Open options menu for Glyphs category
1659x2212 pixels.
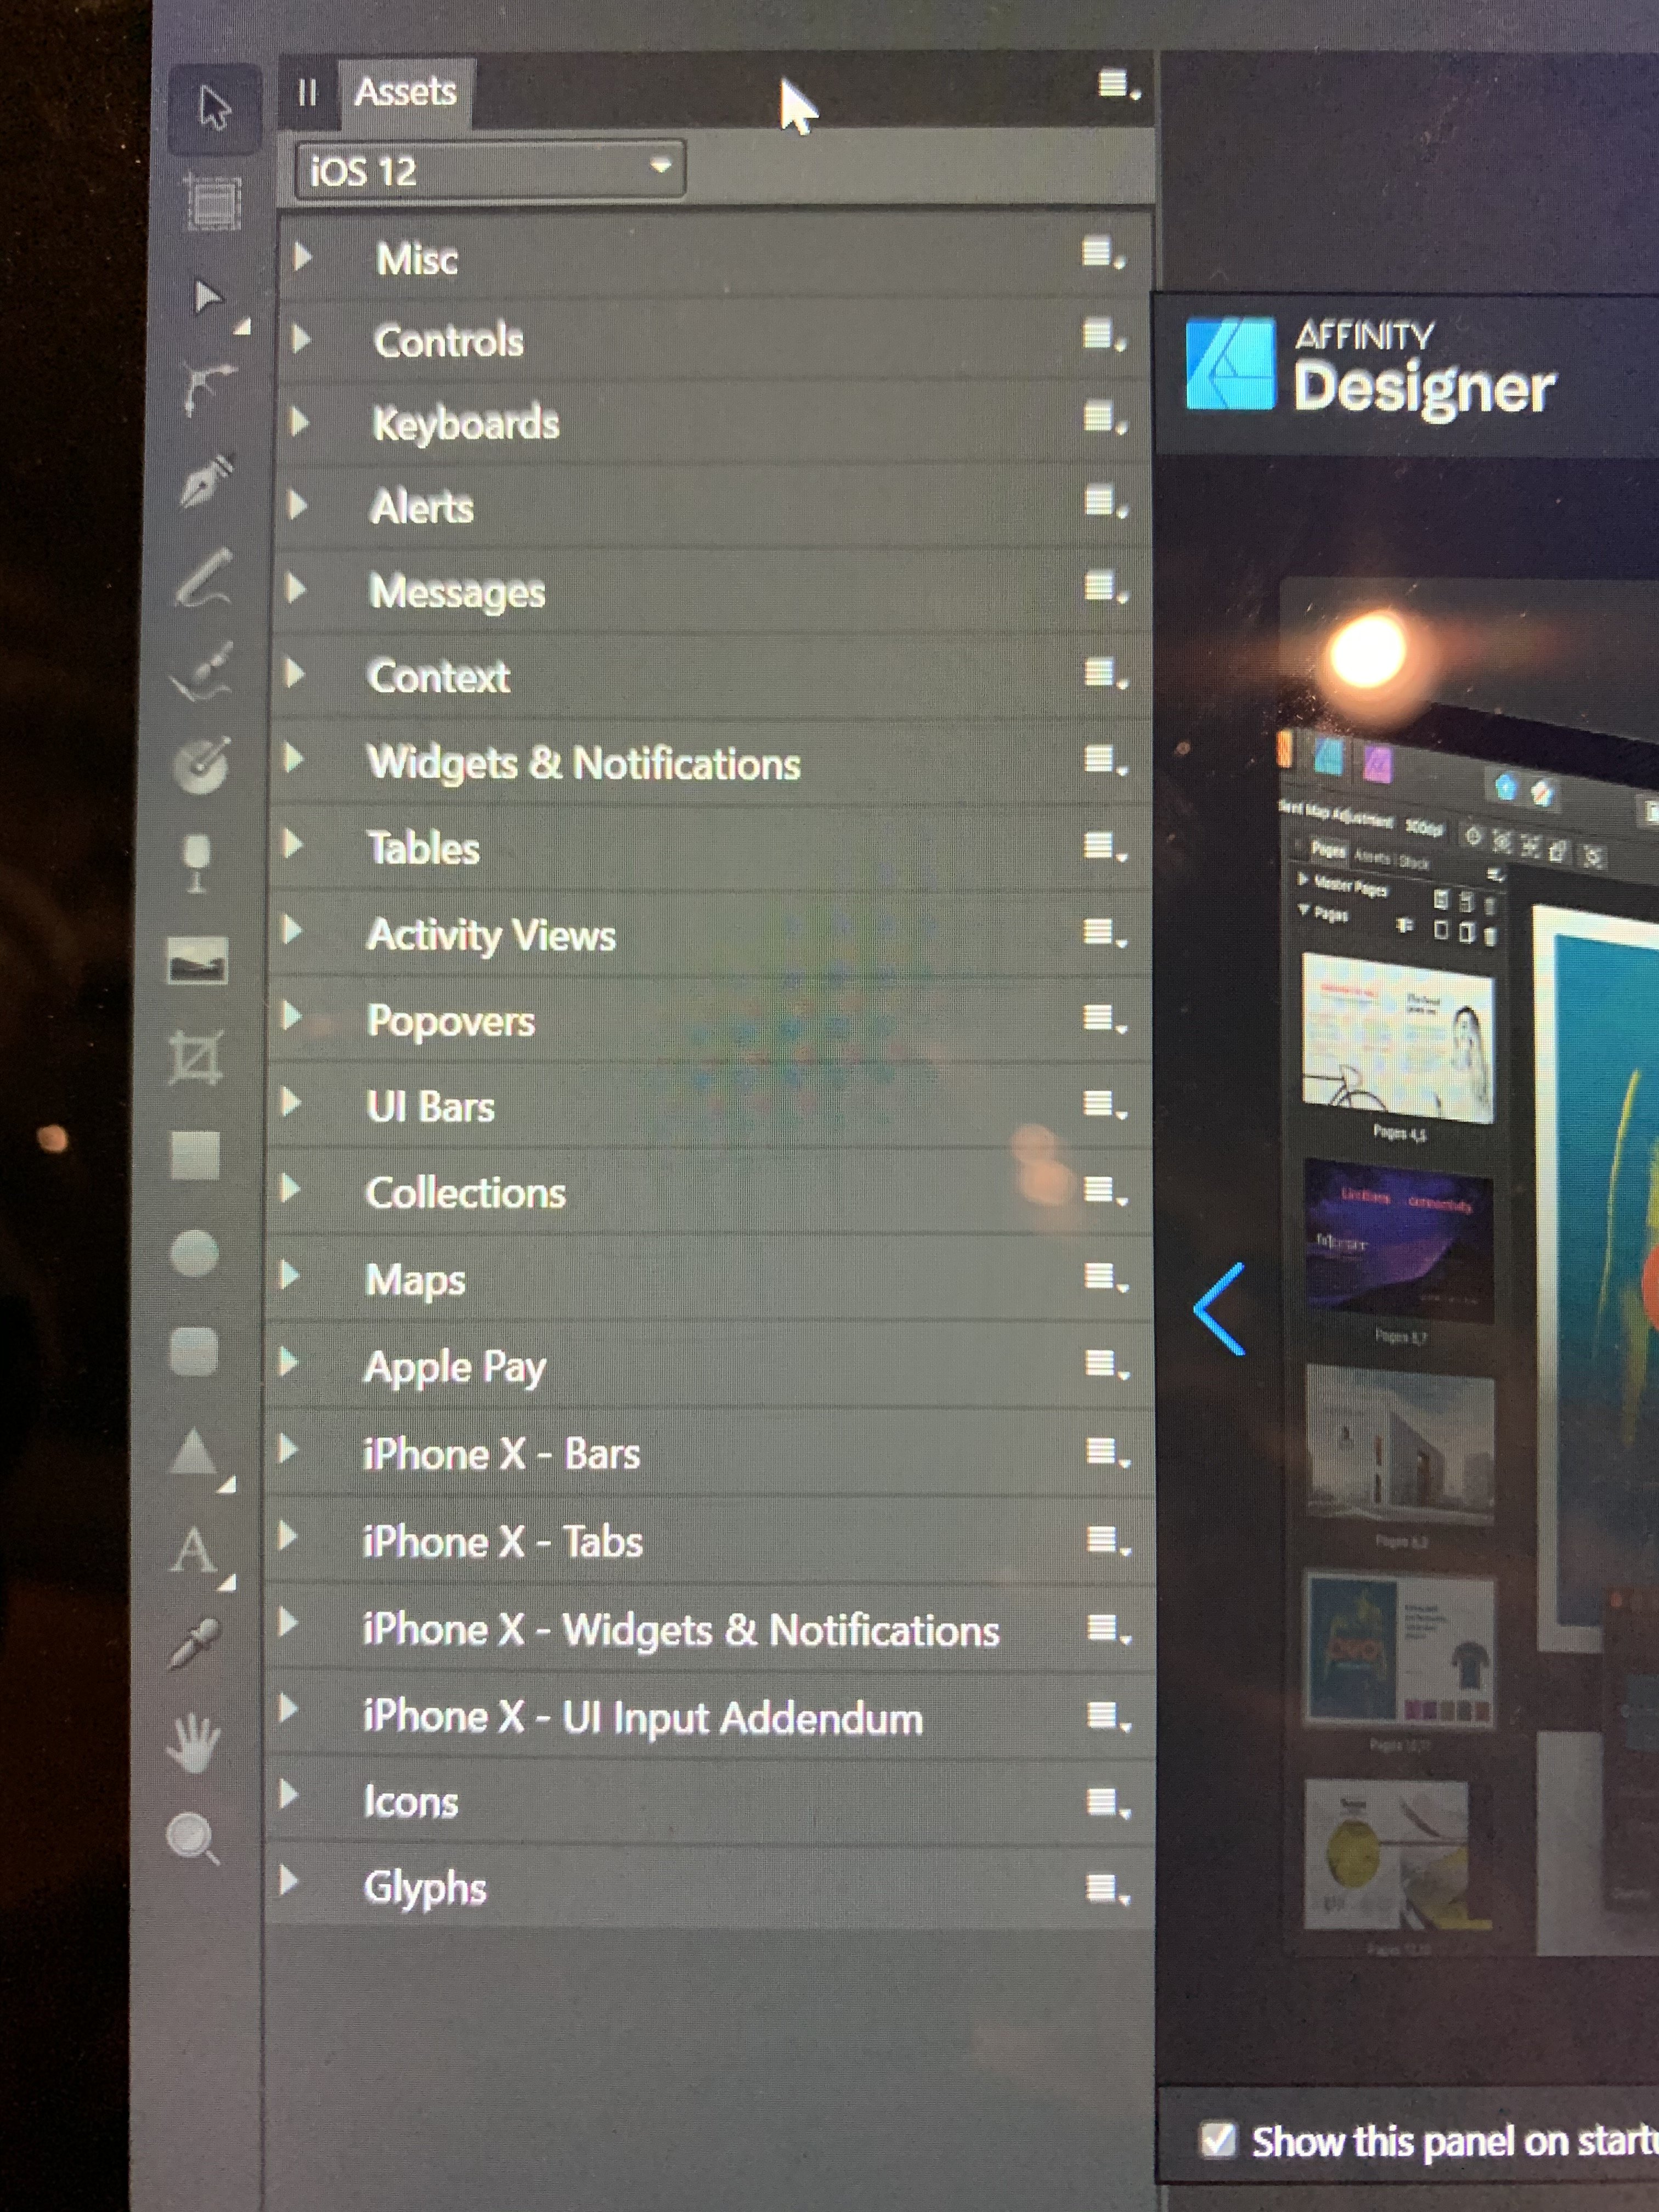point(1108,1889)
